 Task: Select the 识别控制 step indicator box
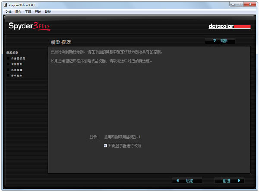(x=8, y=64)
